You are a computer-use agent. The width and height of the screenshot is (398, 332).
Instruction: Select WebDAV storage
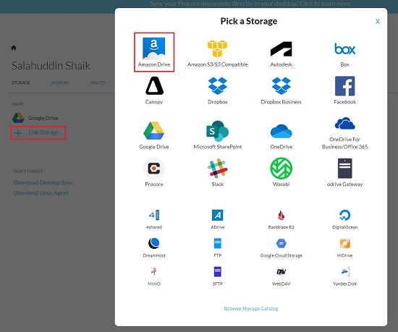pos(281,272)
